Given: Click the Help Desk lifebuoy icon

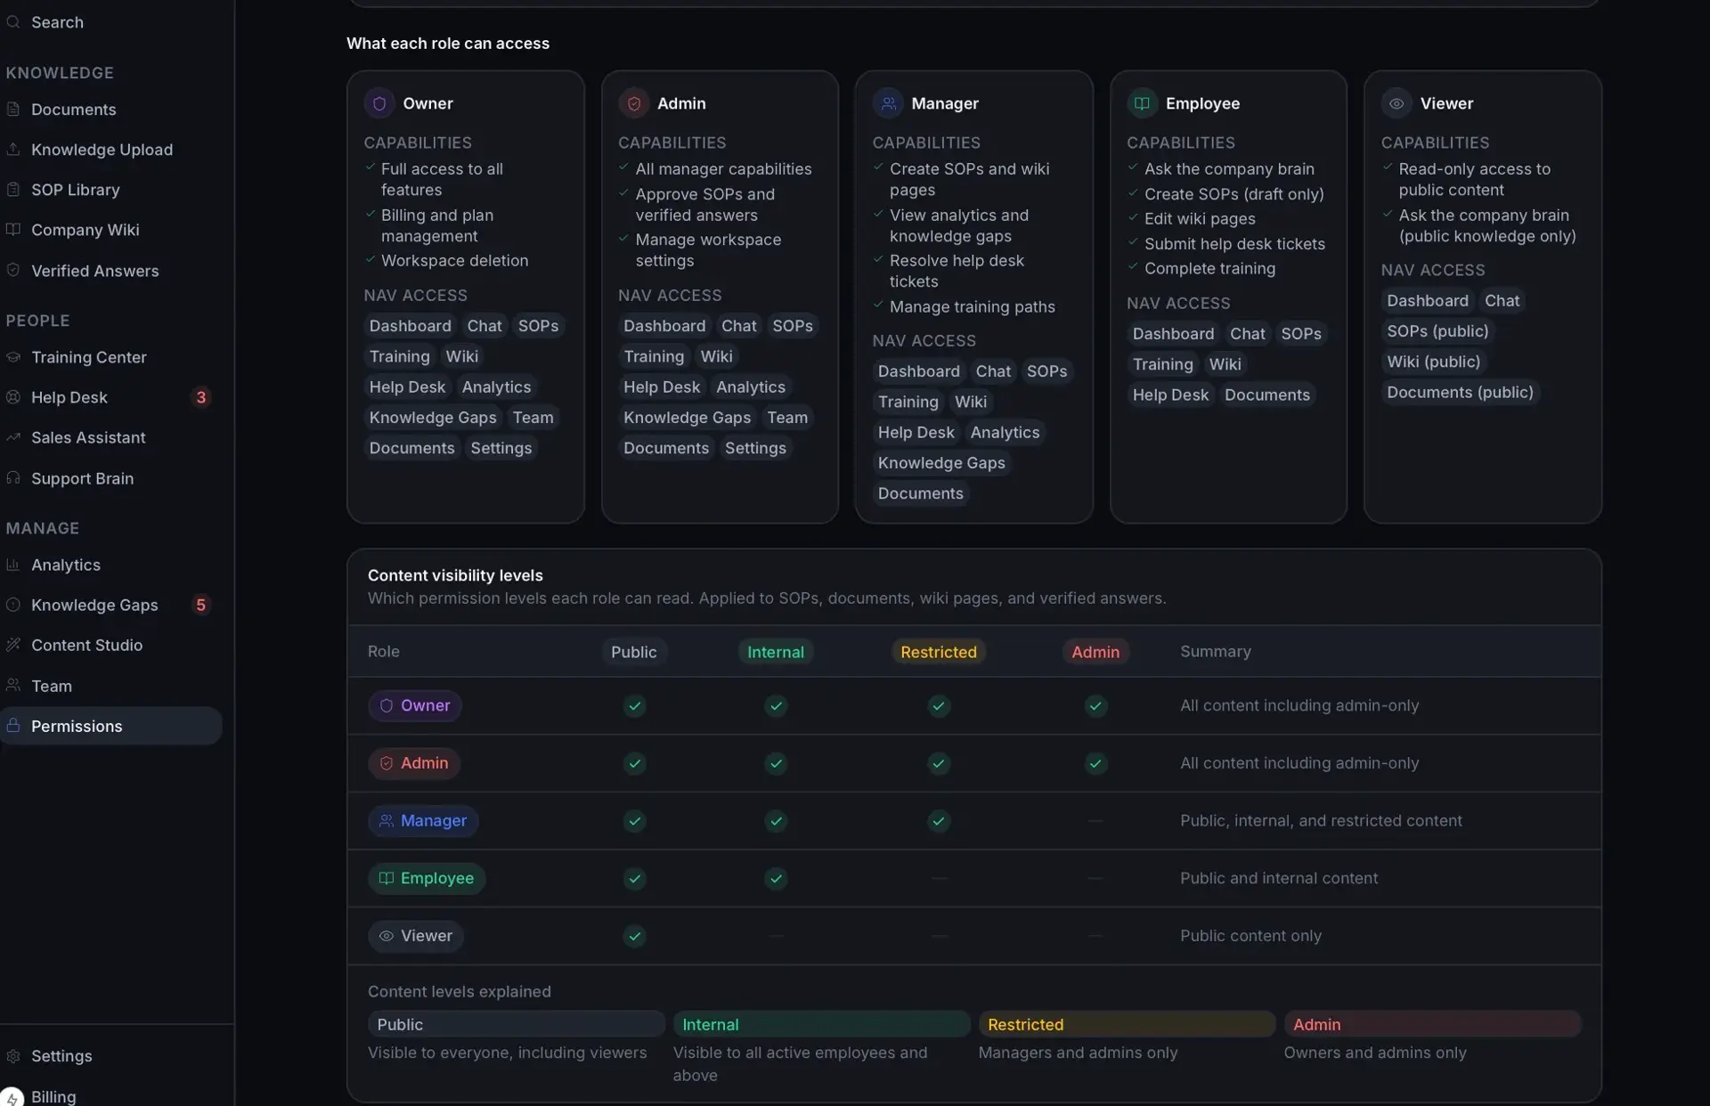Looking at the screenshot, I should [13, 396].
